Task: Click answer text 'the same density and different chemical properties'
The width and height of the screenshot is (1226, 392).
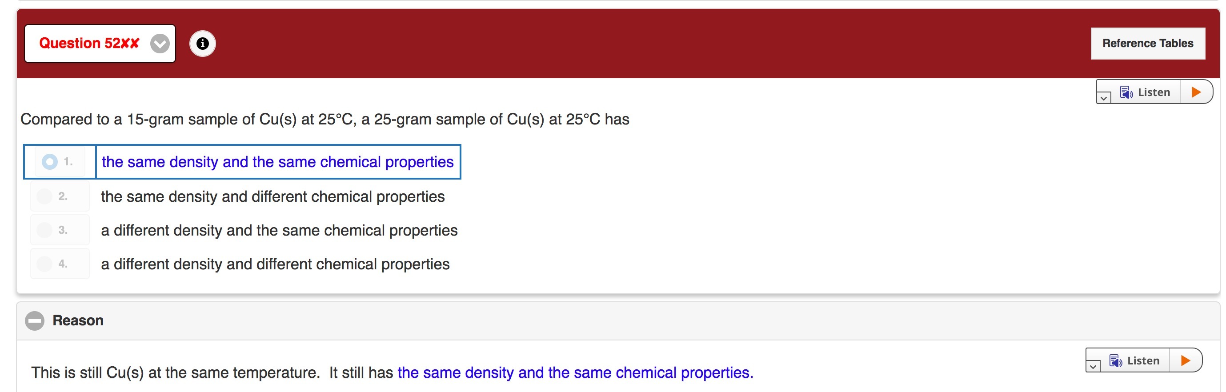Action: pyautogui.click(x=272, y=196)
